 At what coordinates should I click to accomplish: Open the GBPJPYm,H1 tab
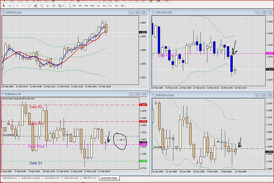click(89, 178)
